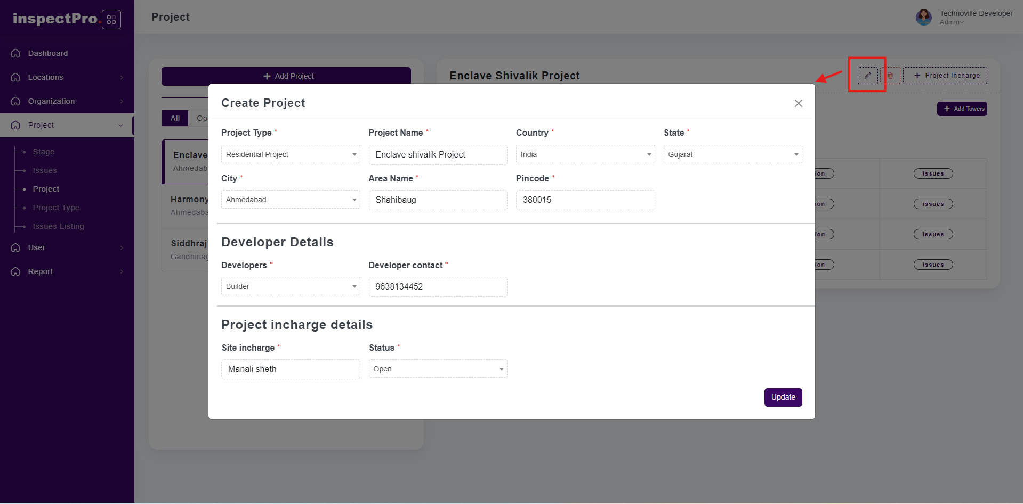Click the grid icon beside inspectPro logo

coord(111,20)
